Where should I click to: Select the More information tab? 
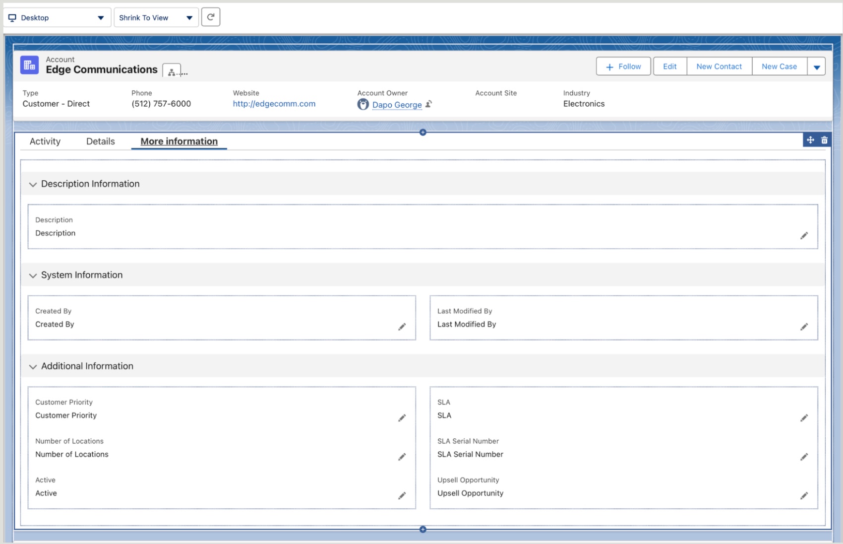click(x=179, y=141)
